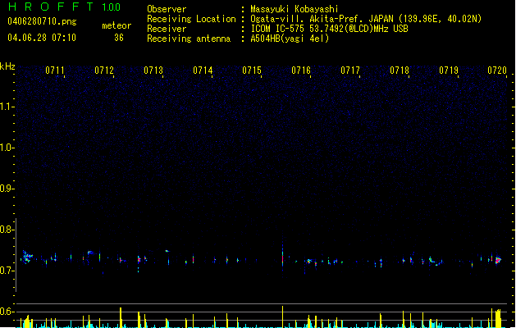Image resolution: width=516 pixels, height=328 pixels.
Task: Click the 0714 time axis label
Action: [x=203, y=71]
